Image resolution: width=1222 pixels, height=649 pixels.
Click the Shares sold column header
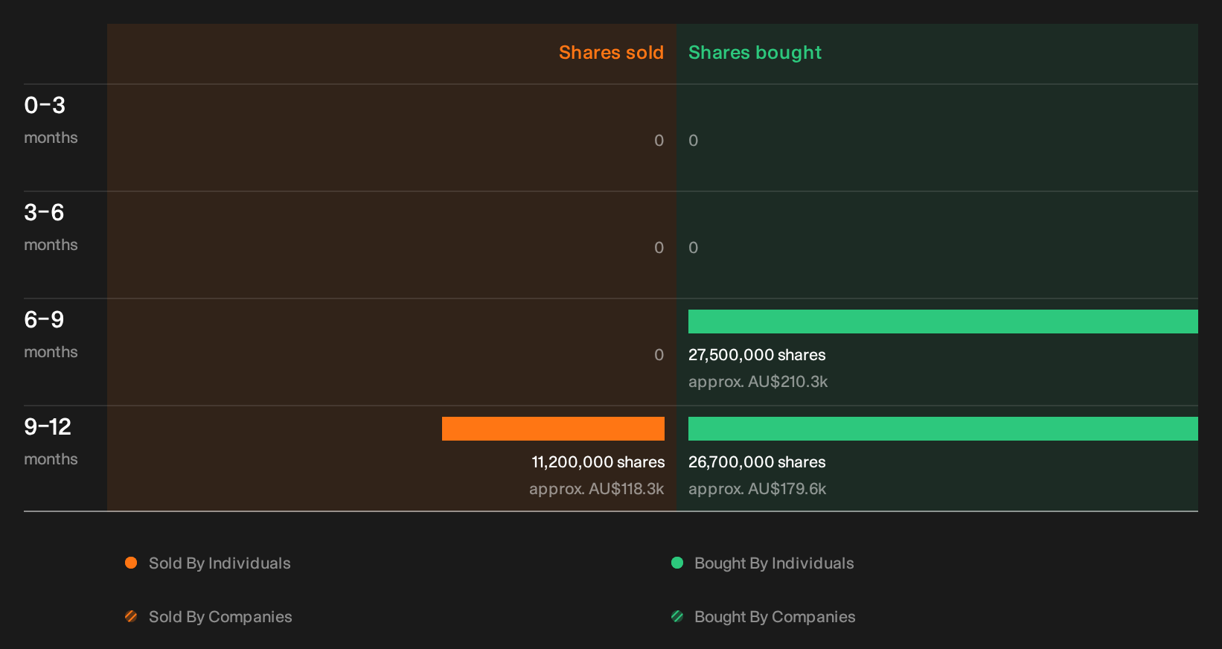(x=611, y=53)
